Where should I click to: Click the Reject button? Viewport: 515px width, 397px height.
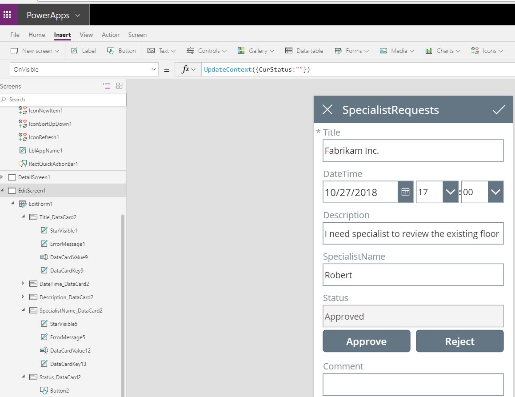(x=459, y=341)
